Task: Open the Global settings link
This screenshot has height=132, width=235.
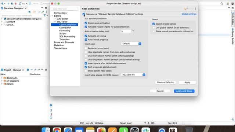Action: coord(189,14)
